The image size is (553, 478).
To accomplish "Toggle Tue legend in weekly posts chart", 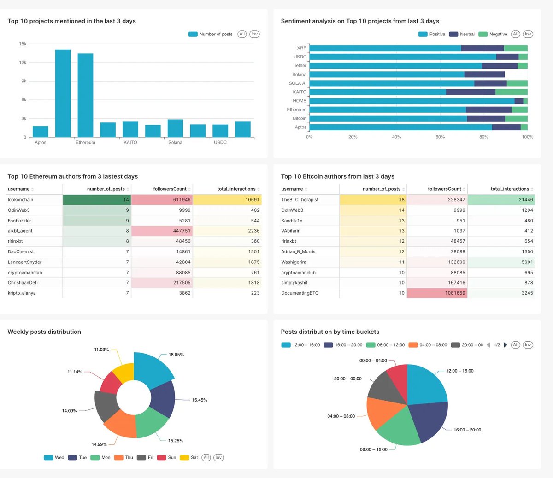I will coord(77,457).
